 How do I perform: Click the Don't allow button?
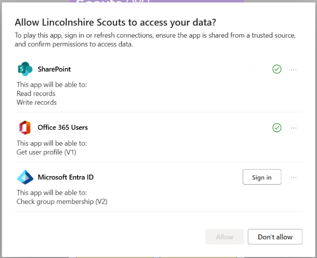pos(275,237)
